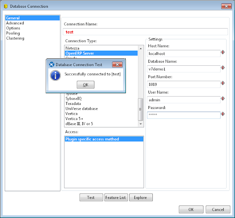The image size is (235, 218).
Task: Click variable icon next to User Name field
Action: click(x=223, y=99)
